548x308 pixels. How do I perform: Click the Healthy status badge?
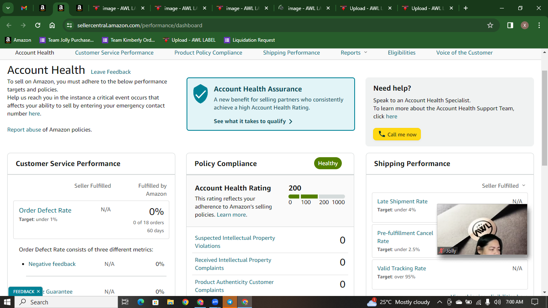pos(328,163)
